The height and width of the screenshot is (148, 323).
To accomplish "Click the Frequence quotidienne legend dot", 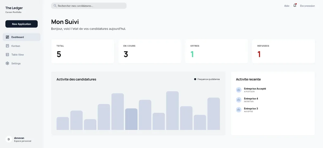I will point(195,79).
